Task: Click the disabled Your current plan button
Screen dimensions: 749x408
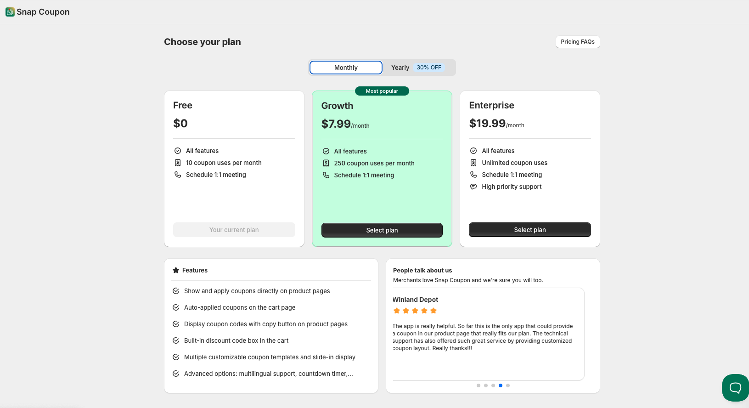Action: tap(234, 230)
